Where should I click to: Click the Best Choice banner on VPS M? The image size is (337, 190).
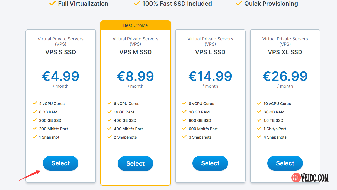click(x=135, y=25)
